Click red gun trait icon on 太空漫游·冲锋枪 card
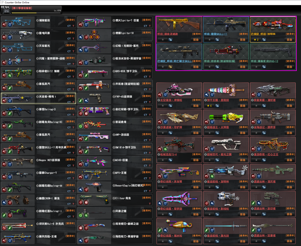 click(x=160, y=94)
